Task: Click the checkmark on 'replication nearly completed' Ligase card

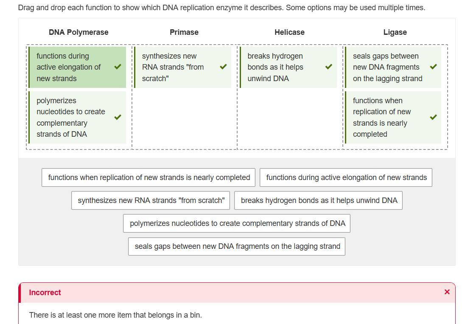Action: tap(433, 117)
